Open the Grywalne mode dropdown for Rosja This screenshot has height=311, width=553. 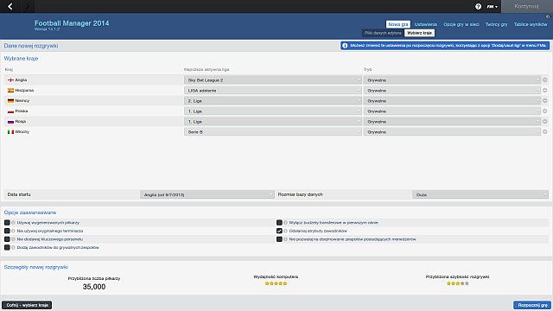pyautogui.click(x=452, y=122)
